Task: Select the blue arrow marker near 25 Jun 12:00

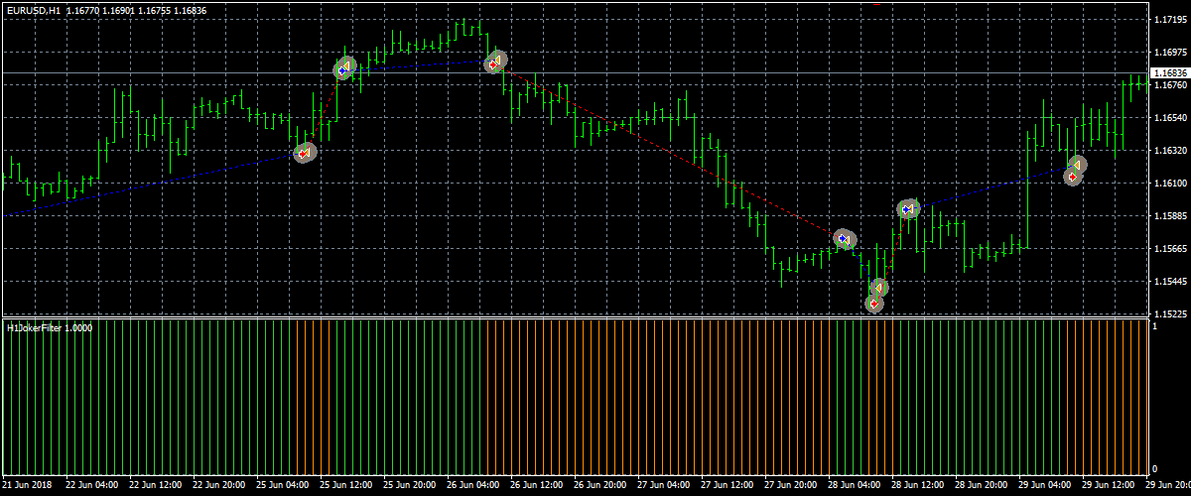Action: pyautogui.click(x=341, y=70)
